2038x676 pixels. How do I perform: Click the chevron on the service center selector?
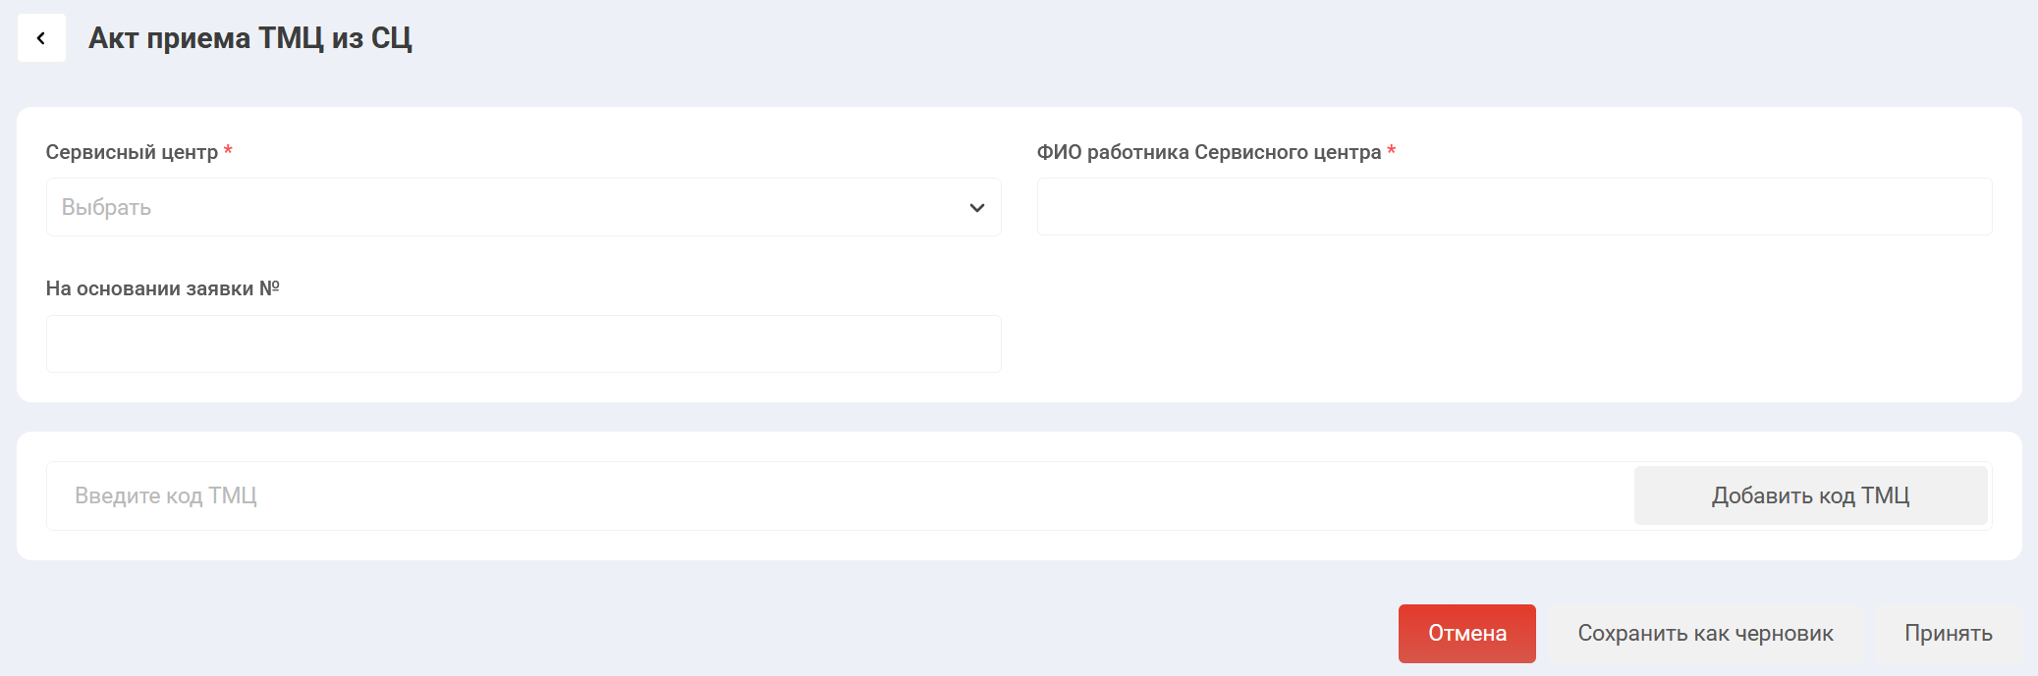pyautogui.click(x=975, y=207)
